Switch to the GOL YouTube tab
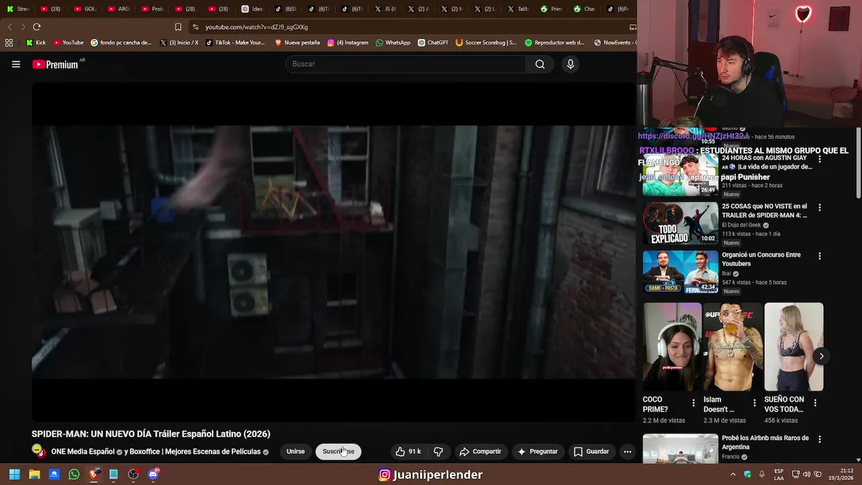The width and height of the screenshot is (862, 485). [86, 9]
